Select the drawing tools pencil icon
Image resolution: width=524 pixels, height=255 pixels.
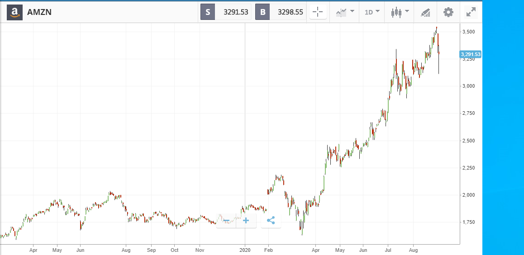425,13
